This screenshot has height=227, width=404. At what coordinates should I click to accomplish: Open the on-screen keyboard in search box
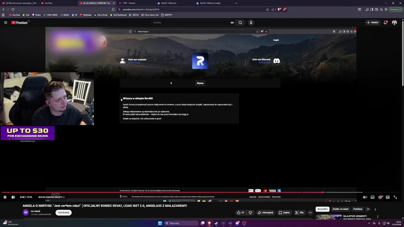click(232, 22)
